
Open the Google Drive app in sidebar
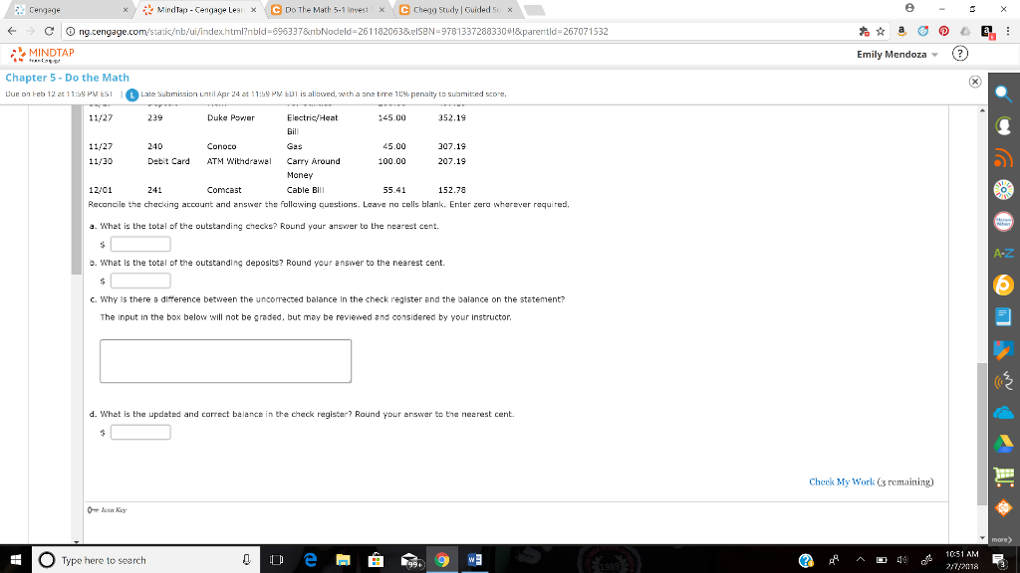(1003, 445)
